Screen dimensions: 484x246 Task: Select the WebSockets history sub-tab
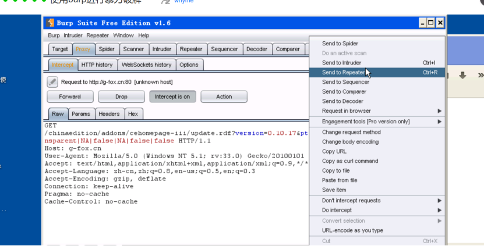[x=146, y=65]
